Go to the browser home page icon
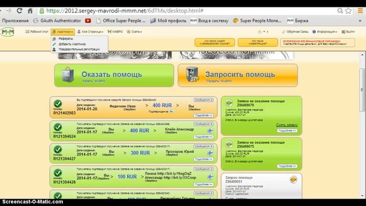Image resolution: width=366 pixels, height=206 pixels. [x=30, y=10]
